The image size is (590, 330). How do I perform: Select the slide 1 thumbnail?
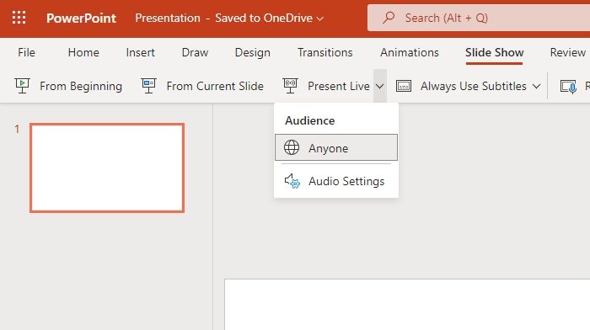(107, 168)
